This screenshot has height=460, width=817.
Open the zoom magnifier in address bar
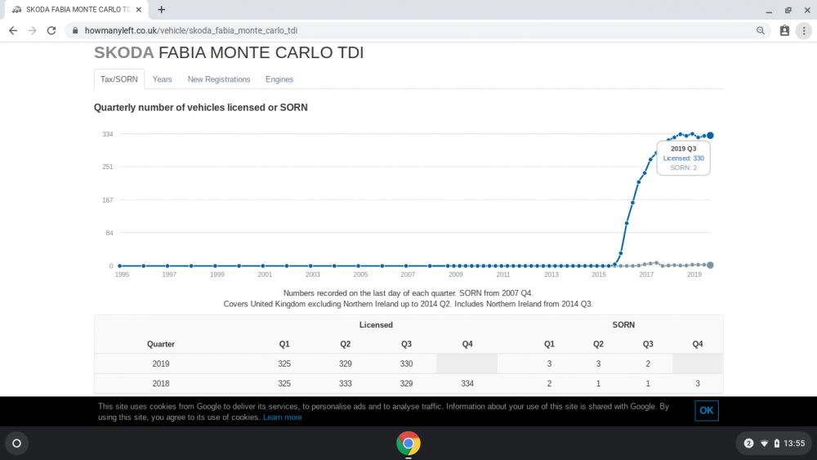click(761, 31)
